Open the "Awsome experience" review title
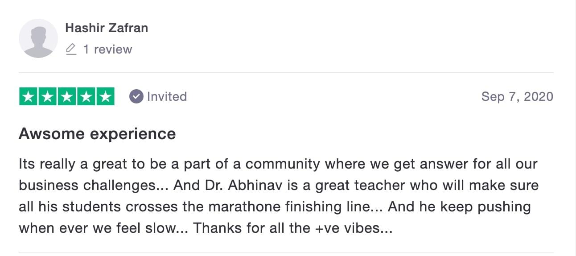The image size is (576, 256). pyautogui.click(x=97, y=134)
